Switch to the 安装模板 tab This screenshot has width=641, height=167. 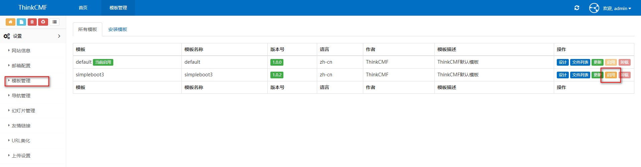pyautogui.click(x=118, y=29)
